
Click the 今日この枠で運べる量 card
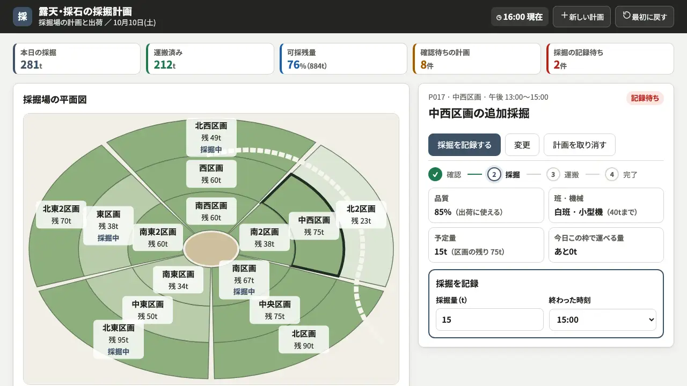(606, 245)
